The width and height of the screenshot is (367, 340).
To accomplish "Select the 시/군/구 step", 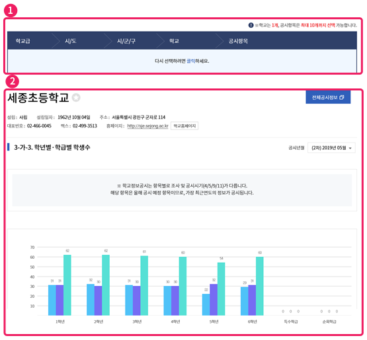I will (126, 41).
